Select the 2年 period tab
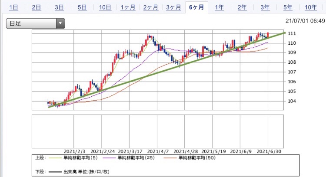The width and height of the screenshot is (326, 177). pos(242,7)
